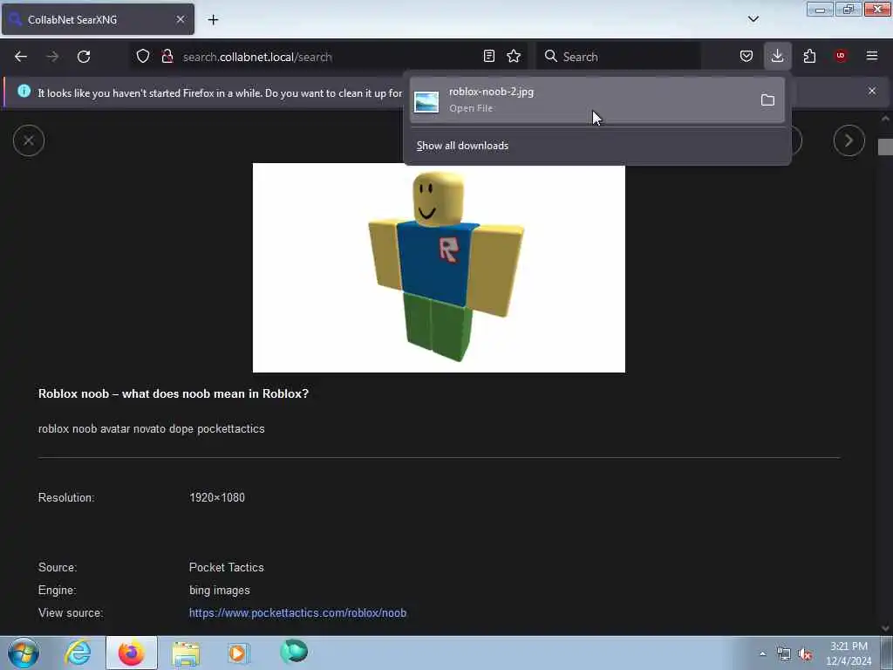Show hidden system tray icons
893x670 pixels.
[762, 654]
